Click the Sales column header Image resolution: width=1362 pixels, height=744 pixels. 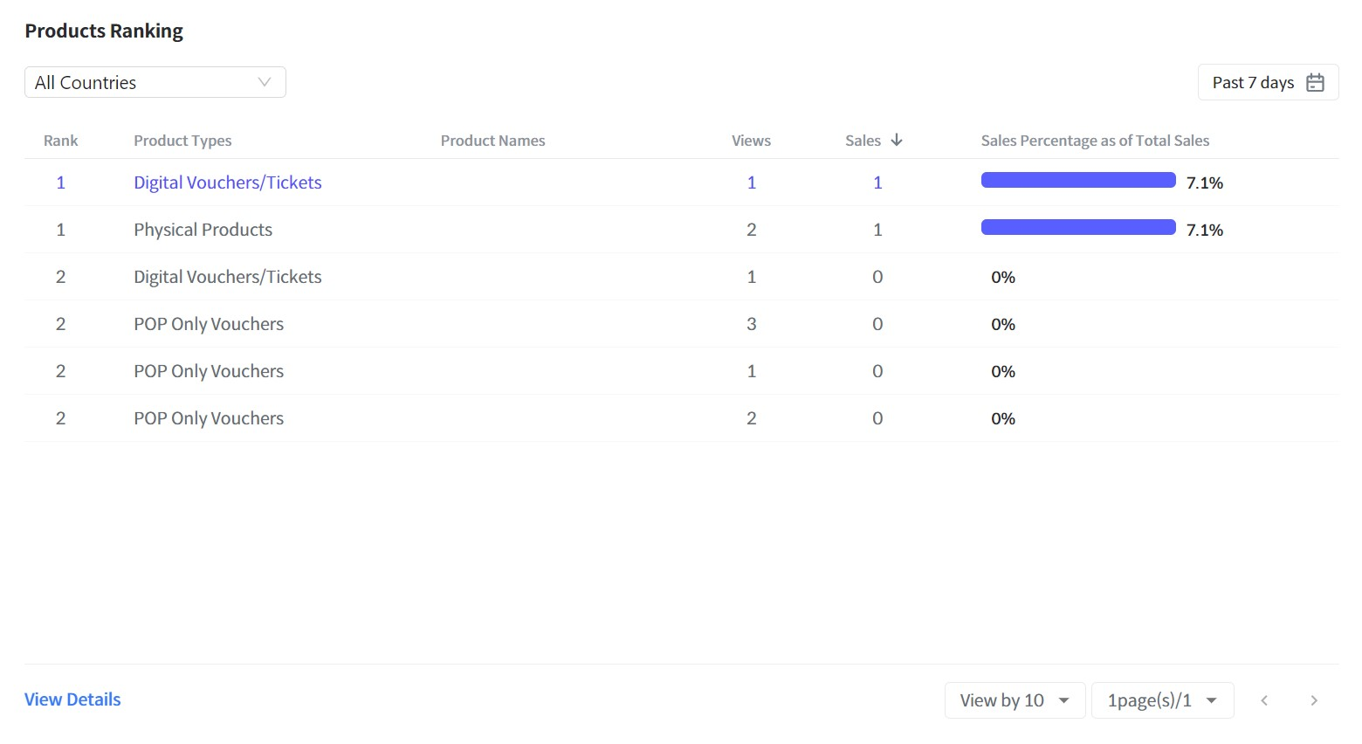(863, 141)
